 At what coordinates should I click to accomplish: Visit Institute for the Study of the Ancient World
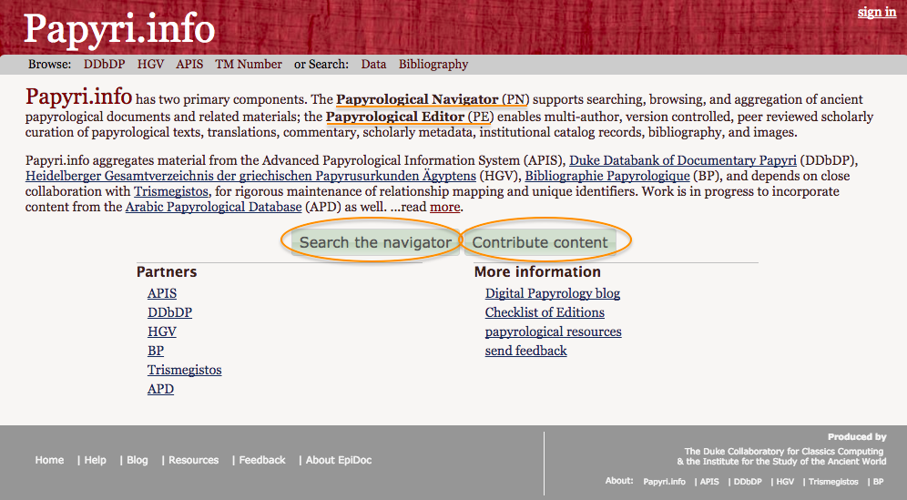click(x=786, y=461)
